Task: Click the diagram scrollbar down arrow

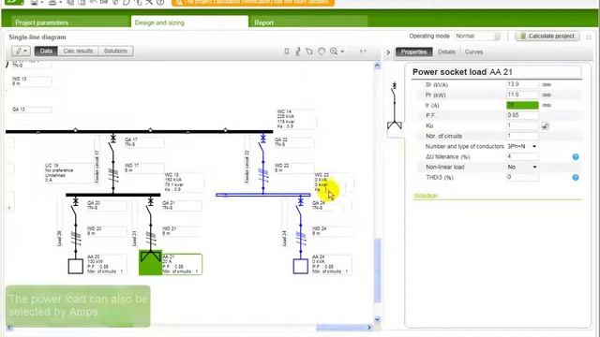Action: click(x=377, y=319)
